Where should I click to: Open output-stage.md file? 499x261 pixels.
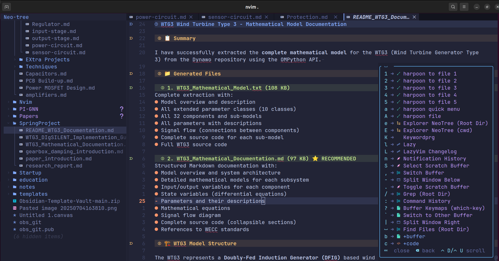pyautogui.click(x=55, y=38)
